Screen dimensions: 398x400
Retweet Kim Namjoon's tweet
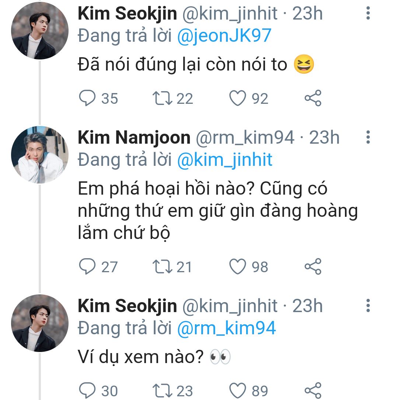(x=162, y=267)
